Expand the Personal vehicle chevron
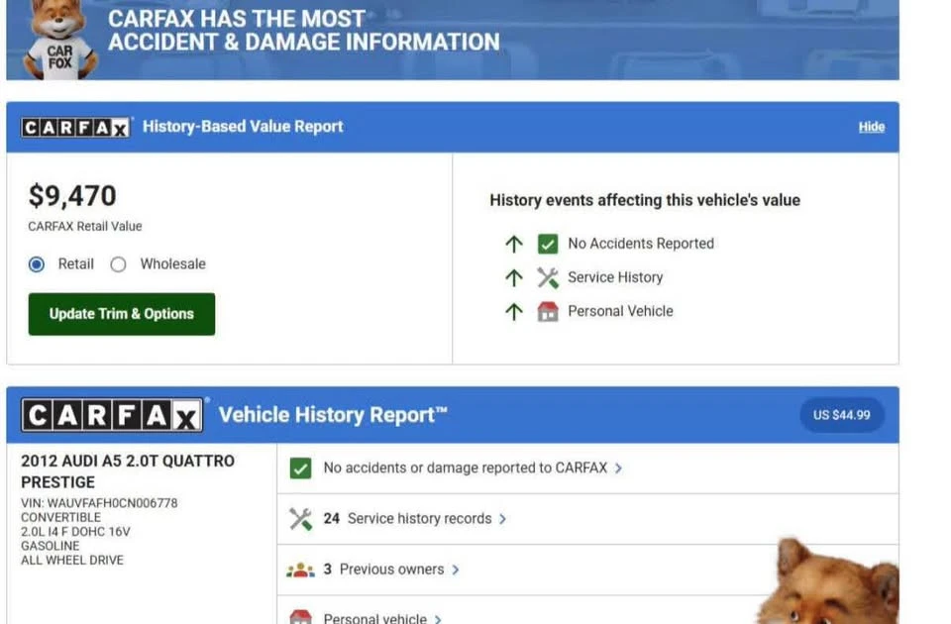Image resolution: width=951 pixels, height=624 pixels. tap(438, 619)
